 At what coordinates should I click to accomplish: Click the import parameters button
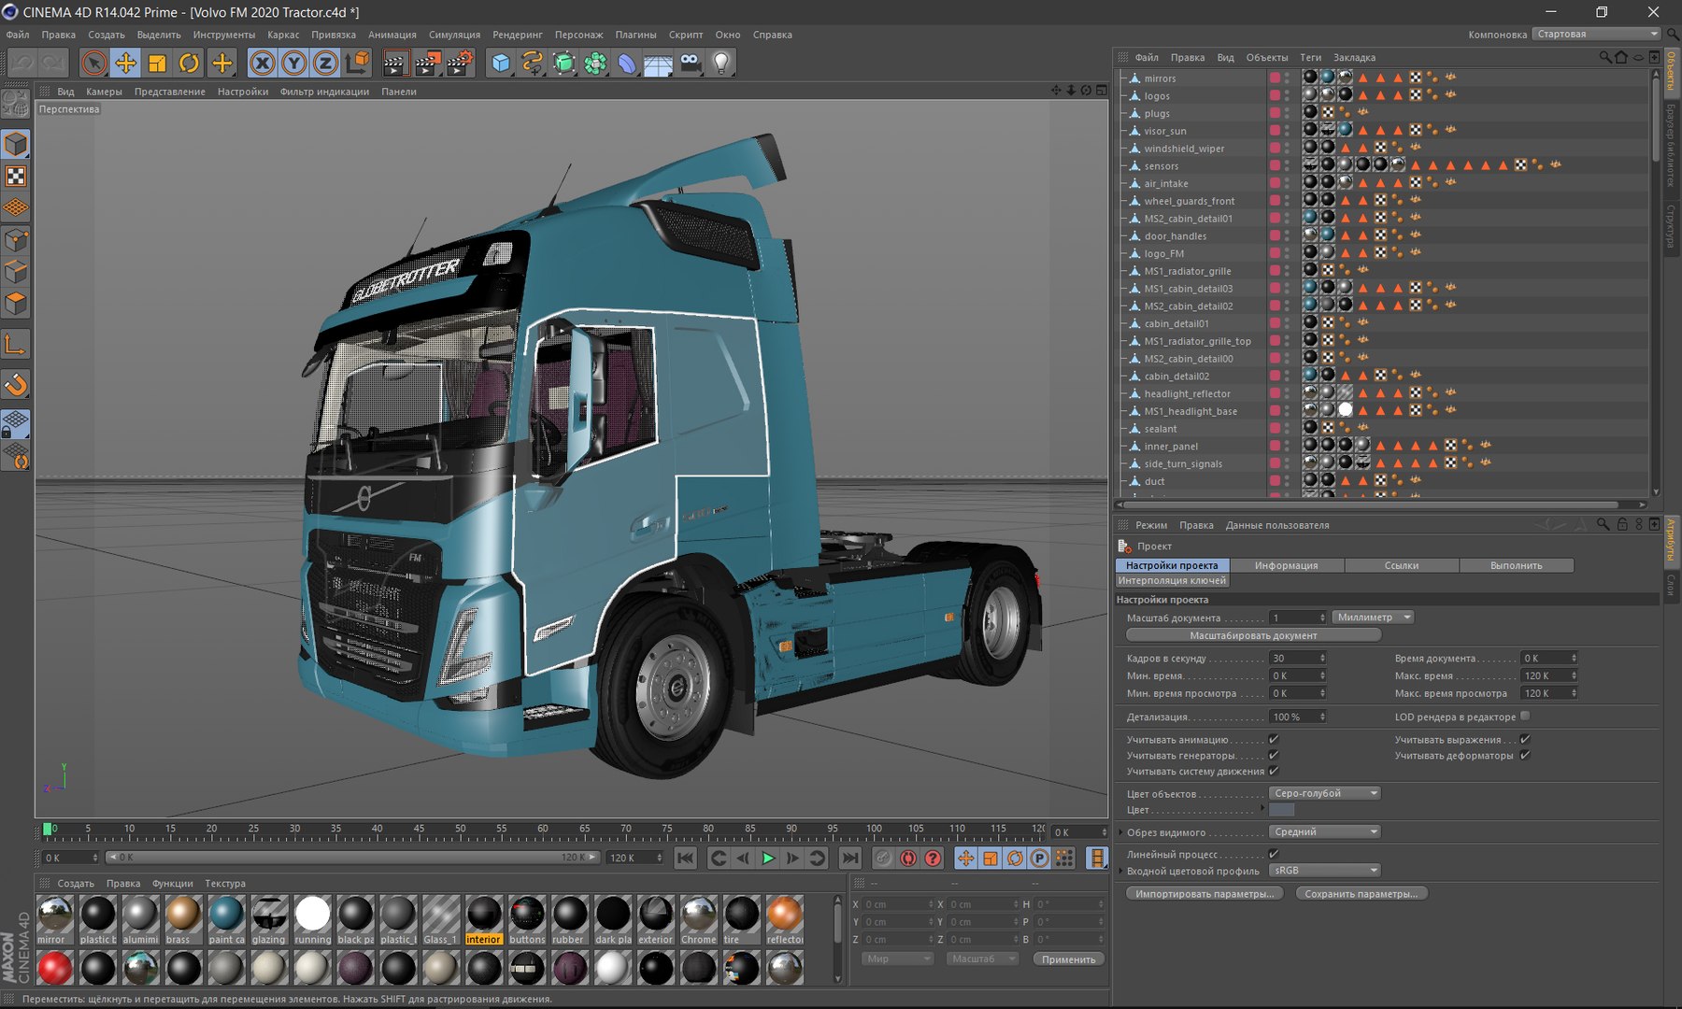[x=1204, y=894]
